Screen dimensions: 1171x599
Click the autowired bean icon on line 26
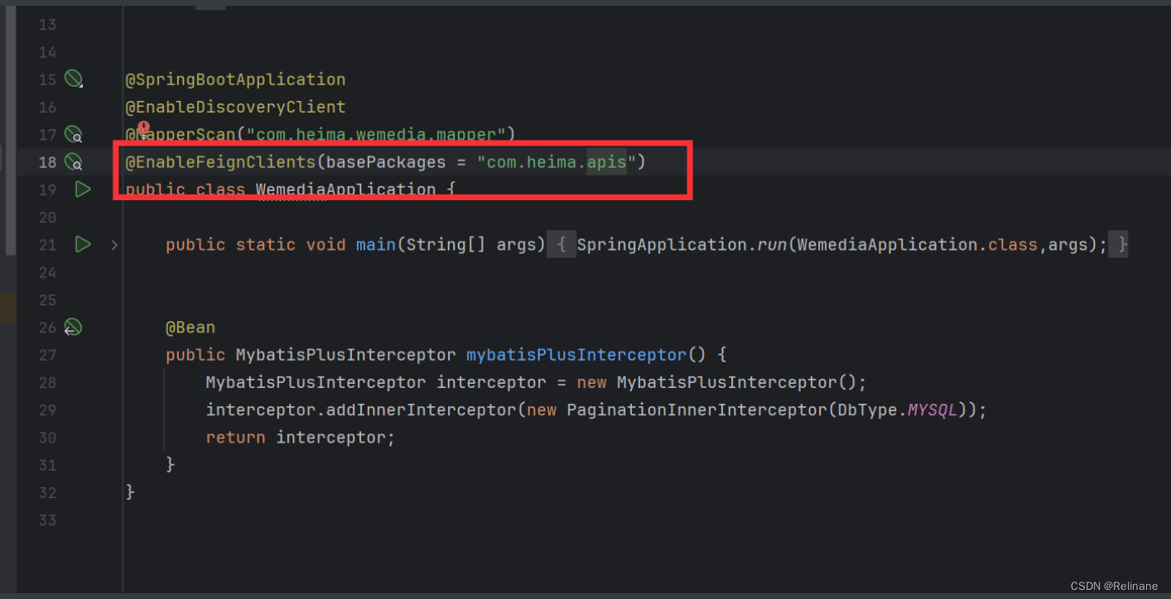73,327
